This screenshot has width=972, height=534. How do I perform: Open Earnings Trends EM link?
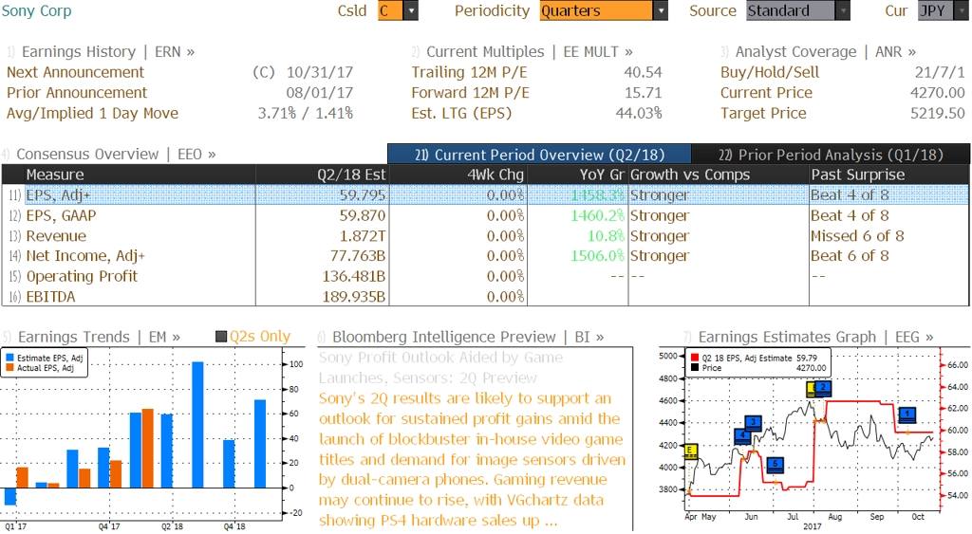pyautogui.click(x=99, y=337)
